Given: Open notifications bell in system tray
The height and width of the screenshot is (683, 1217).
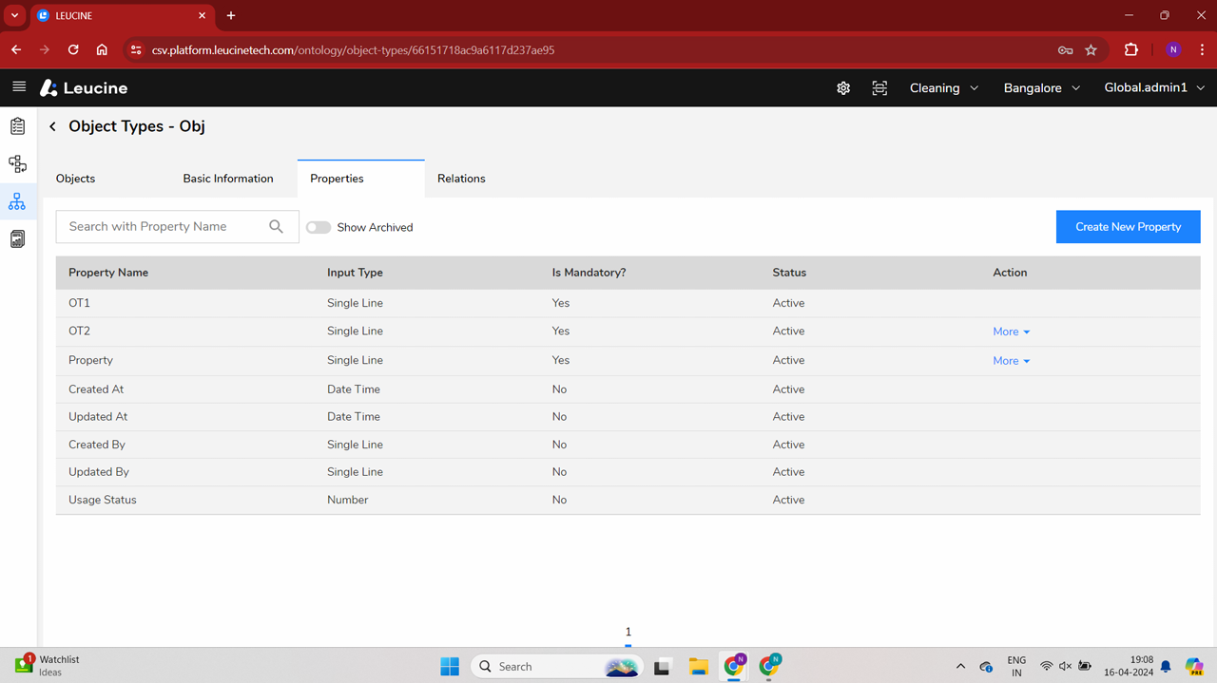Looking at the screenshot, I should coord(1166,666).
